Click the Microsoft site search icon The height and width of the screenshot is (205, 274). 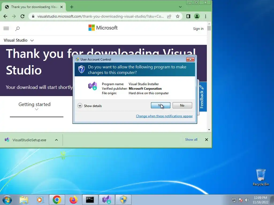tap(17, 29)
